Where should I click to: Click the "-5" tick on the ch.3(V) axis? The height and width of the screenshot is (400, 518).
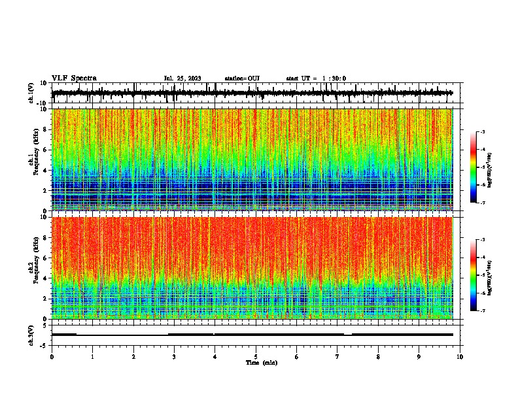tap(44, 346)
